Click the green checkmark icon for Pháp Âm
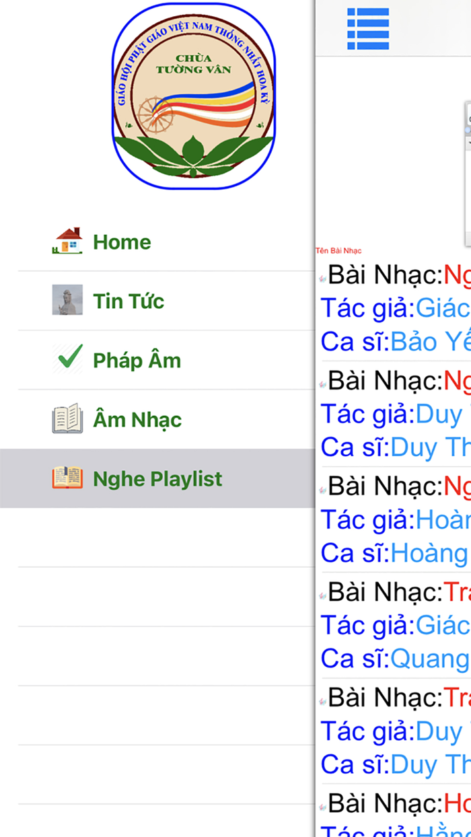The image size is (471, 837). [x=67, y=359]
